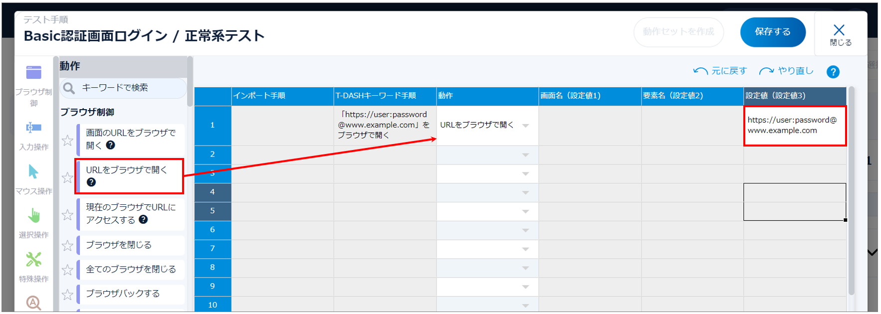Open the 特殊操作 tools icon

[x=33, y=260]
